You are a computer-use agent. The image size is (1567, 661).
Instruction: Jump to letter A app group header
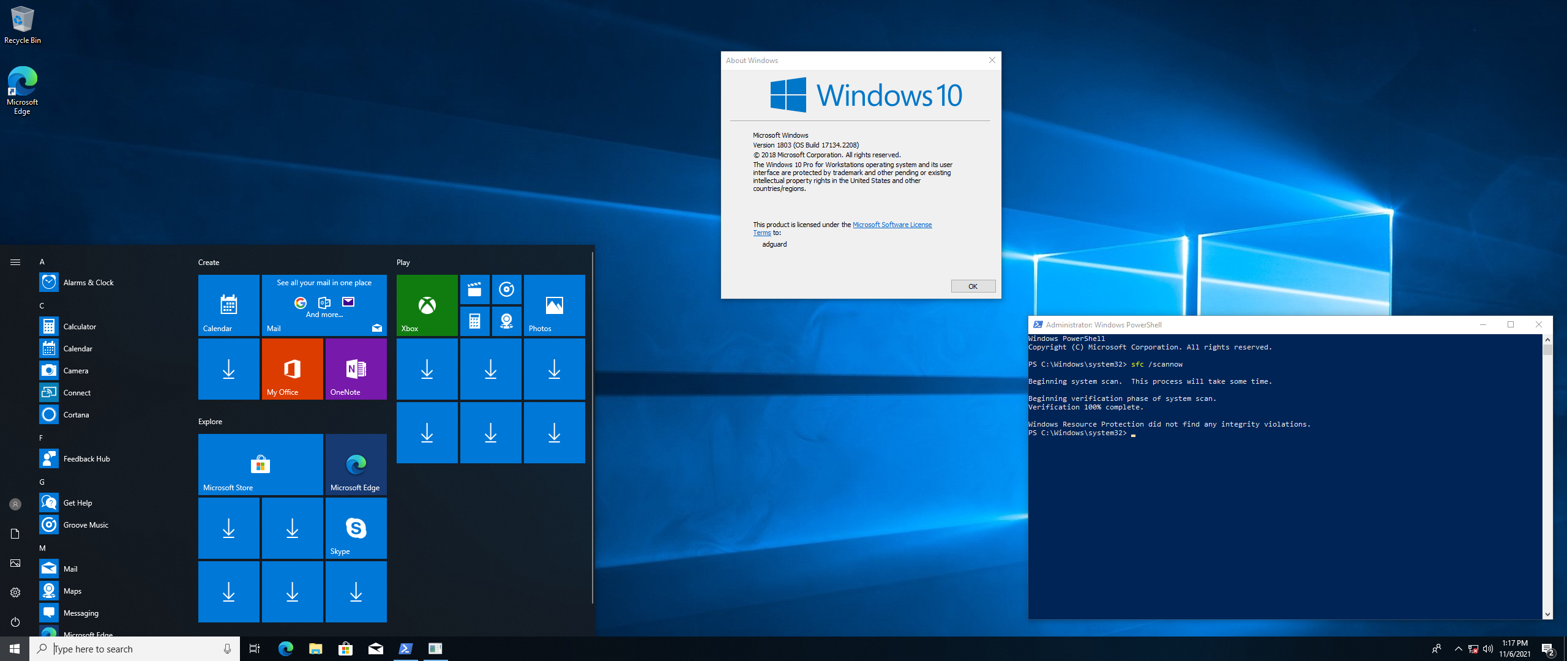42,261
